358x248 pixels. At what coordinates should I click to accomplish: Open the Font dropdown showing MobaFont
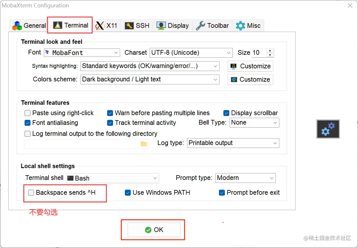[x=82, y=53]
